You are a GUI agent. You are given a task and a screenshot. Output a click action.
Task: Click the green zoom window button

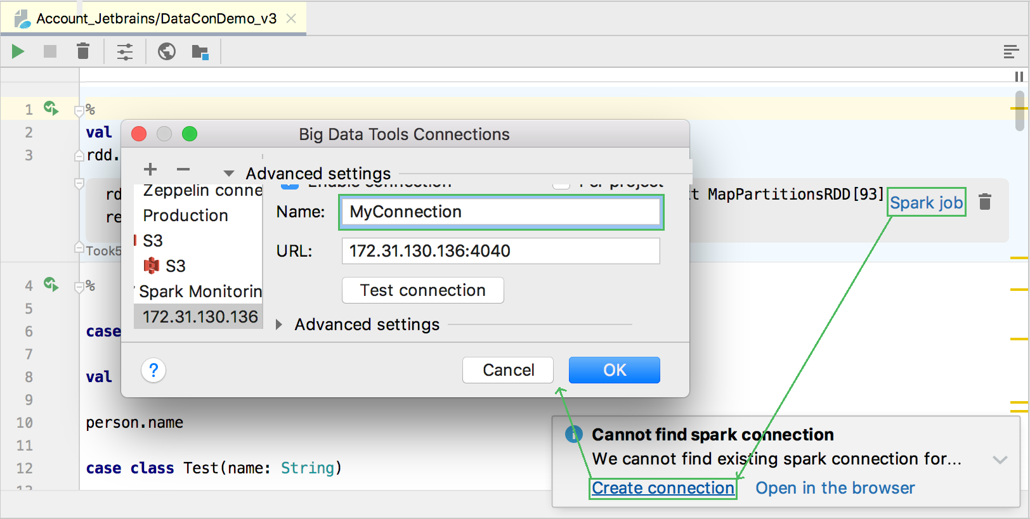click(190, 134)
